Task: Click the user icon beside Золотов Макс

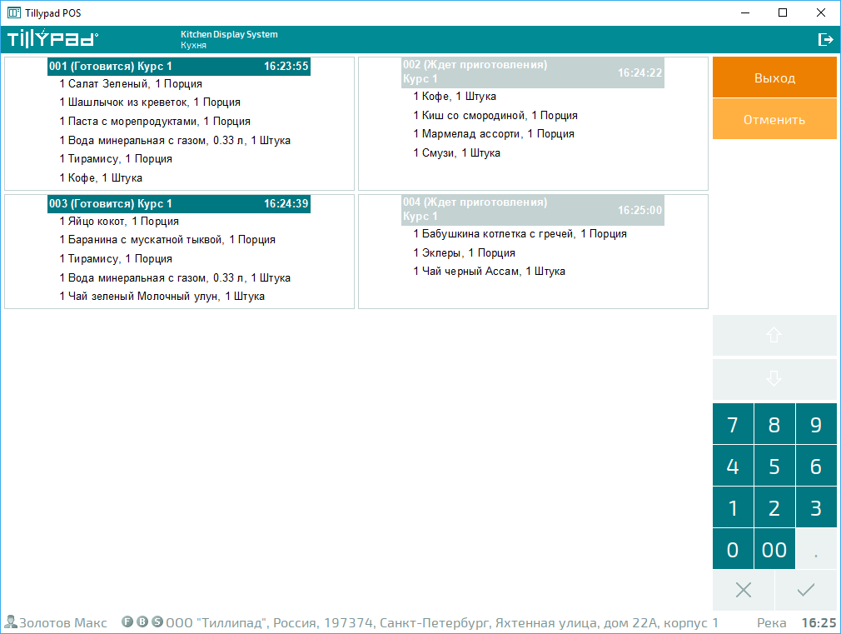Action: (x=11, y=622)
